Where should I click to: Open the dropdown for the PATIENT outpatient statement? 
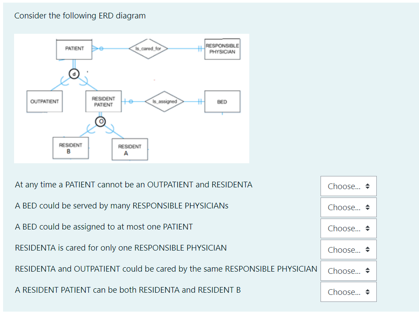point(348,186)
